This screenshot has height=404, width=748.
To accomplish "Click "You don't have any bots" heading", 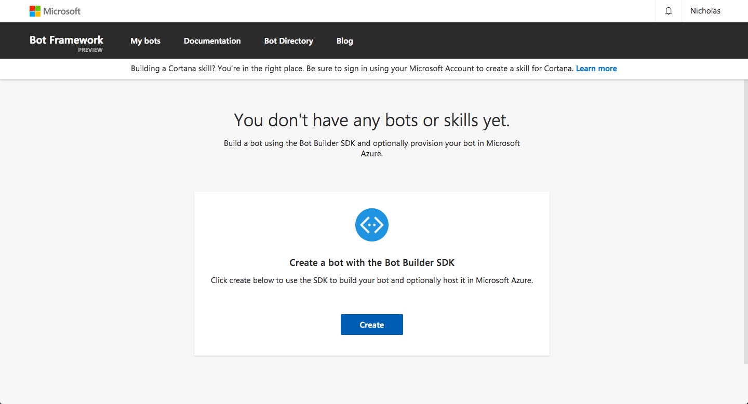I will pos(372,120).
